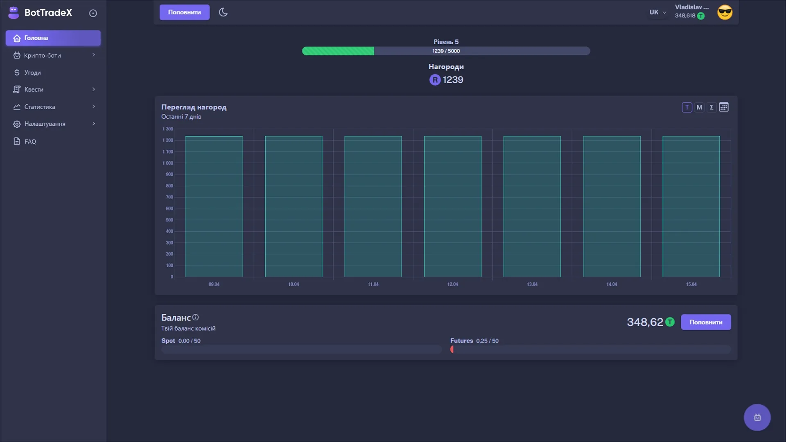Open the sunglasses emoji user avatar
This screenshot has height=442, width=786.
(725, 12)
